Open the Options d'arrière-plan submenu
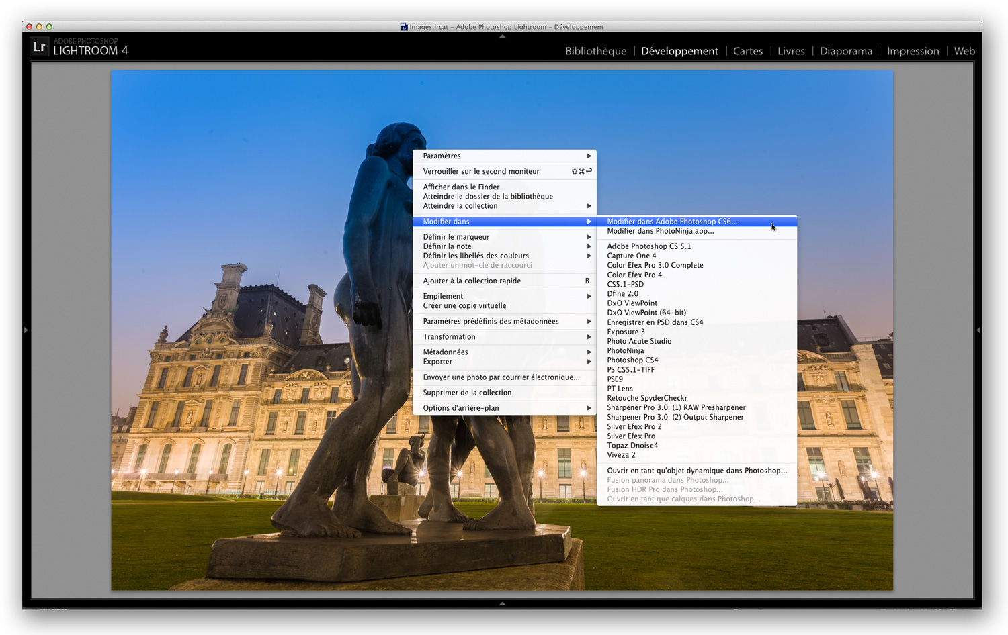Viewport: 1008px width, 635px height. point(505,407)
